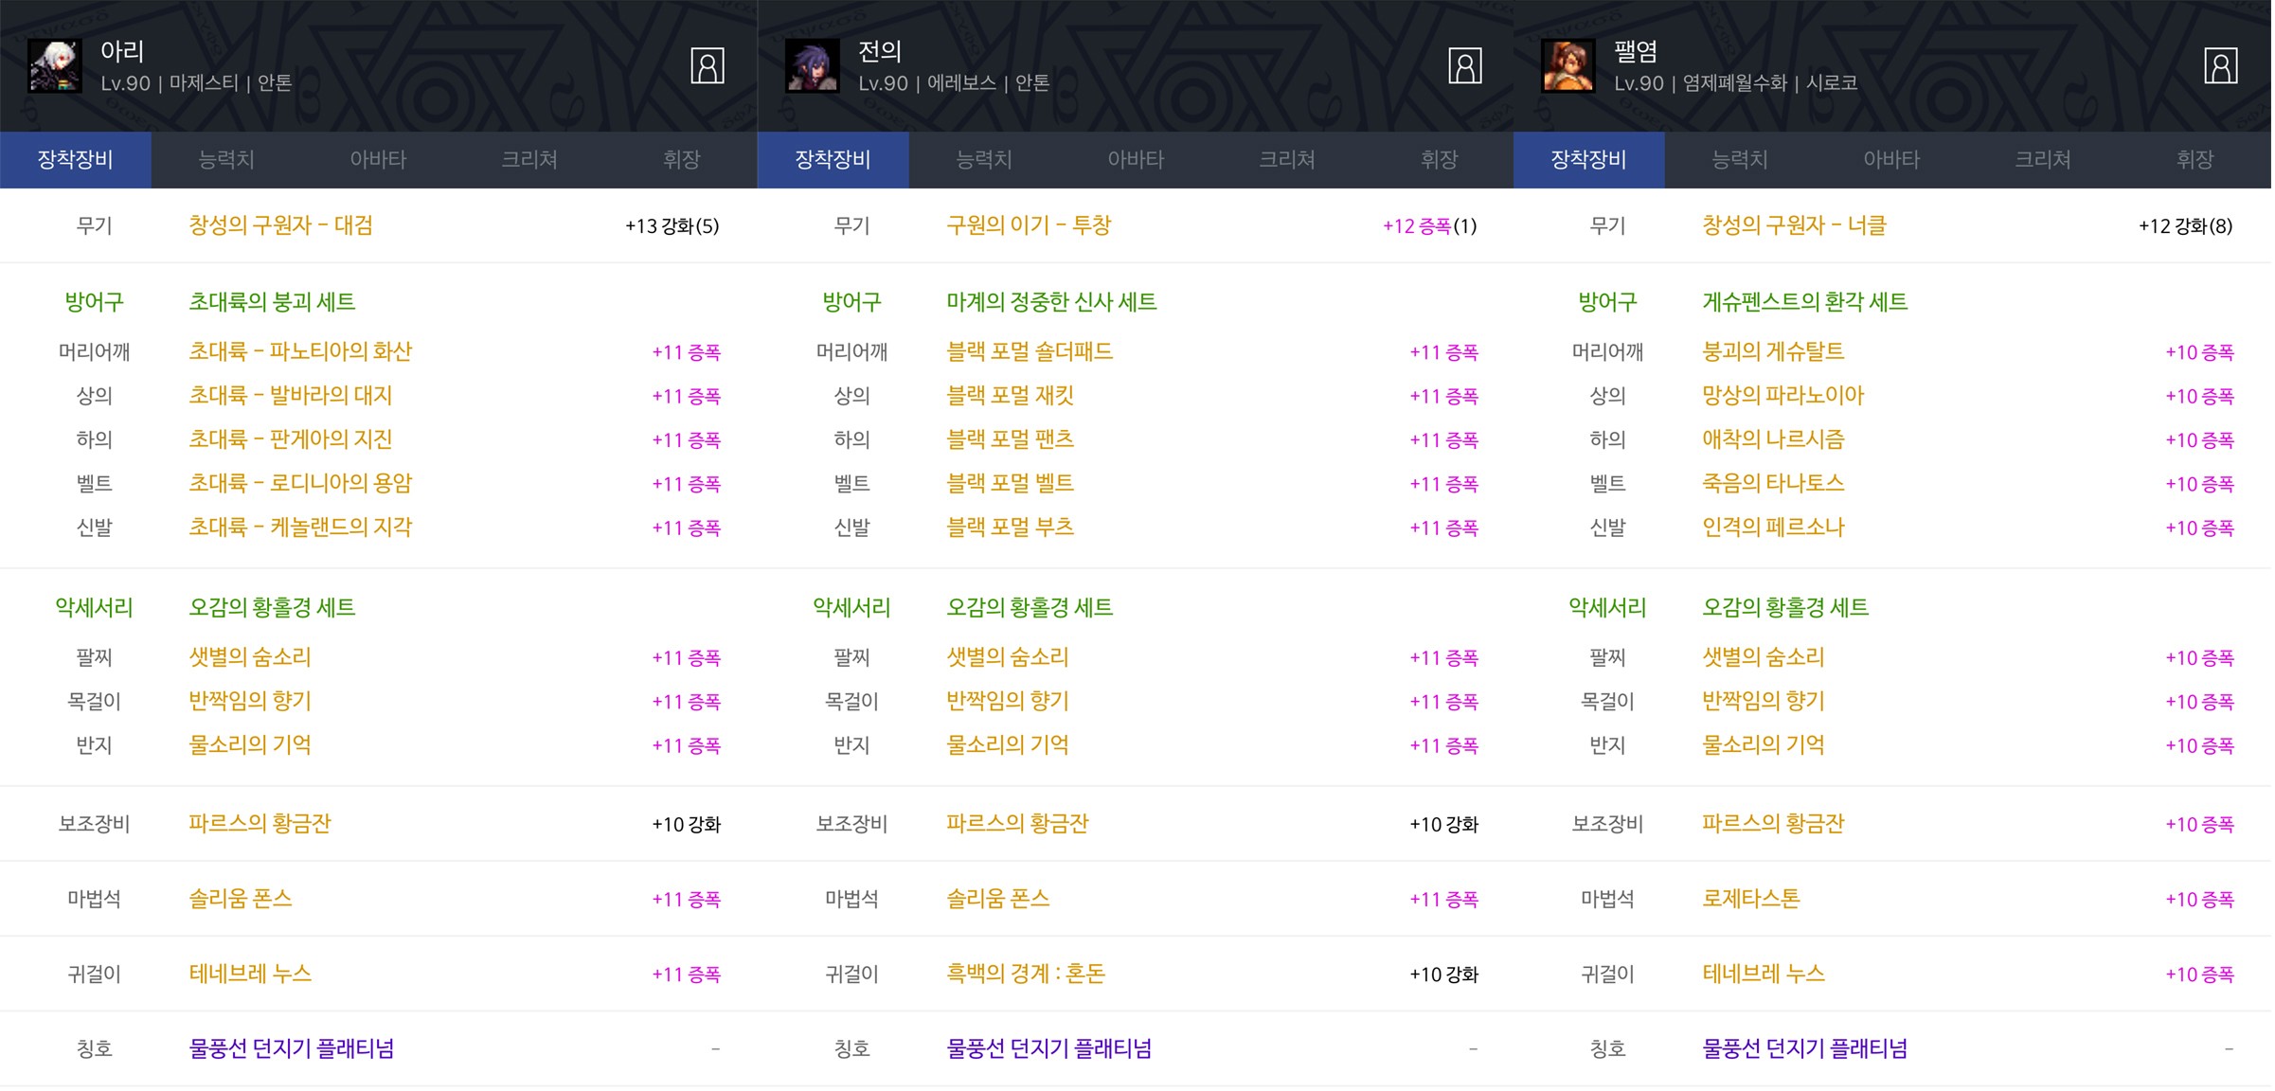Click the profile icon in 아리 header

click(707, 66)
